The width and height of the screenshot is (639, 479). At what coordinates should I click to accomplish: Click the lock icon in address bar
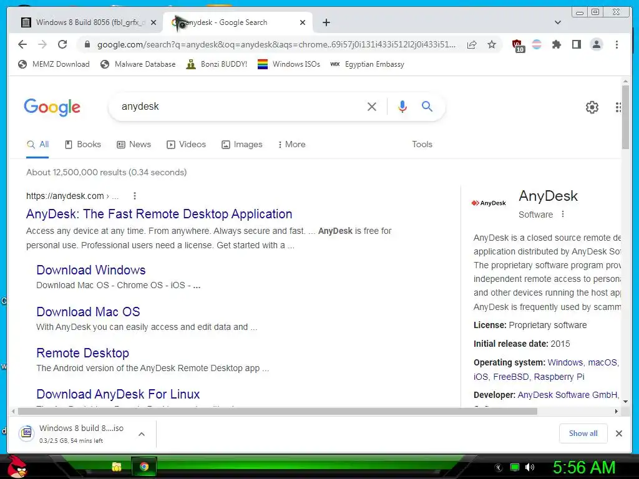pos(87,44)
